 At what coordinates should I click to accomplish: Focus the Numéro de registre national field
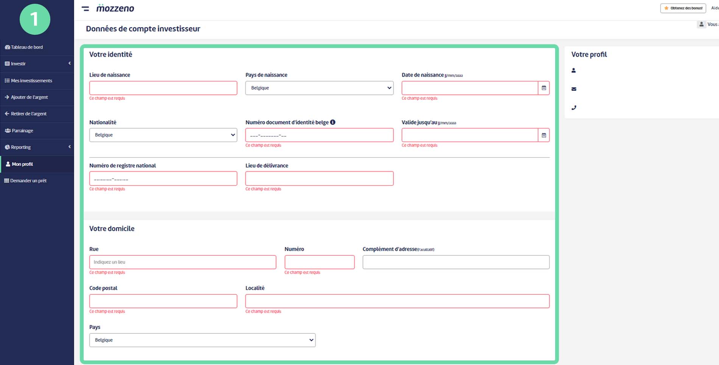tap(163, 179)
